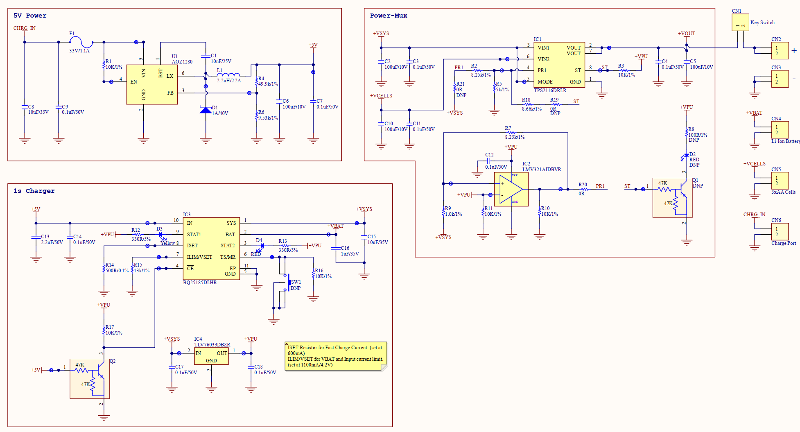Select the IC4 TLV76033DBZR regulator block
The height and width of the screenshot is (432, 800).
211,357
